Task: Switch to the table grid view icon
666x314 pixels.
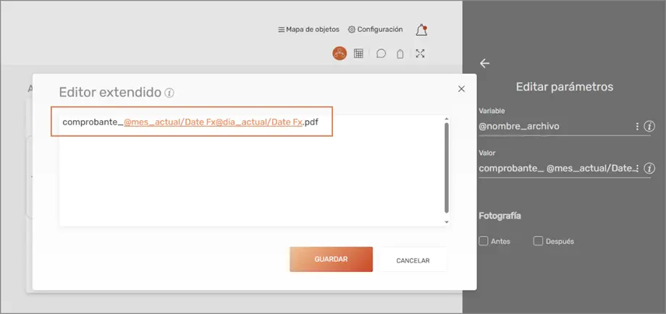Action: click(x=358, y=53)
